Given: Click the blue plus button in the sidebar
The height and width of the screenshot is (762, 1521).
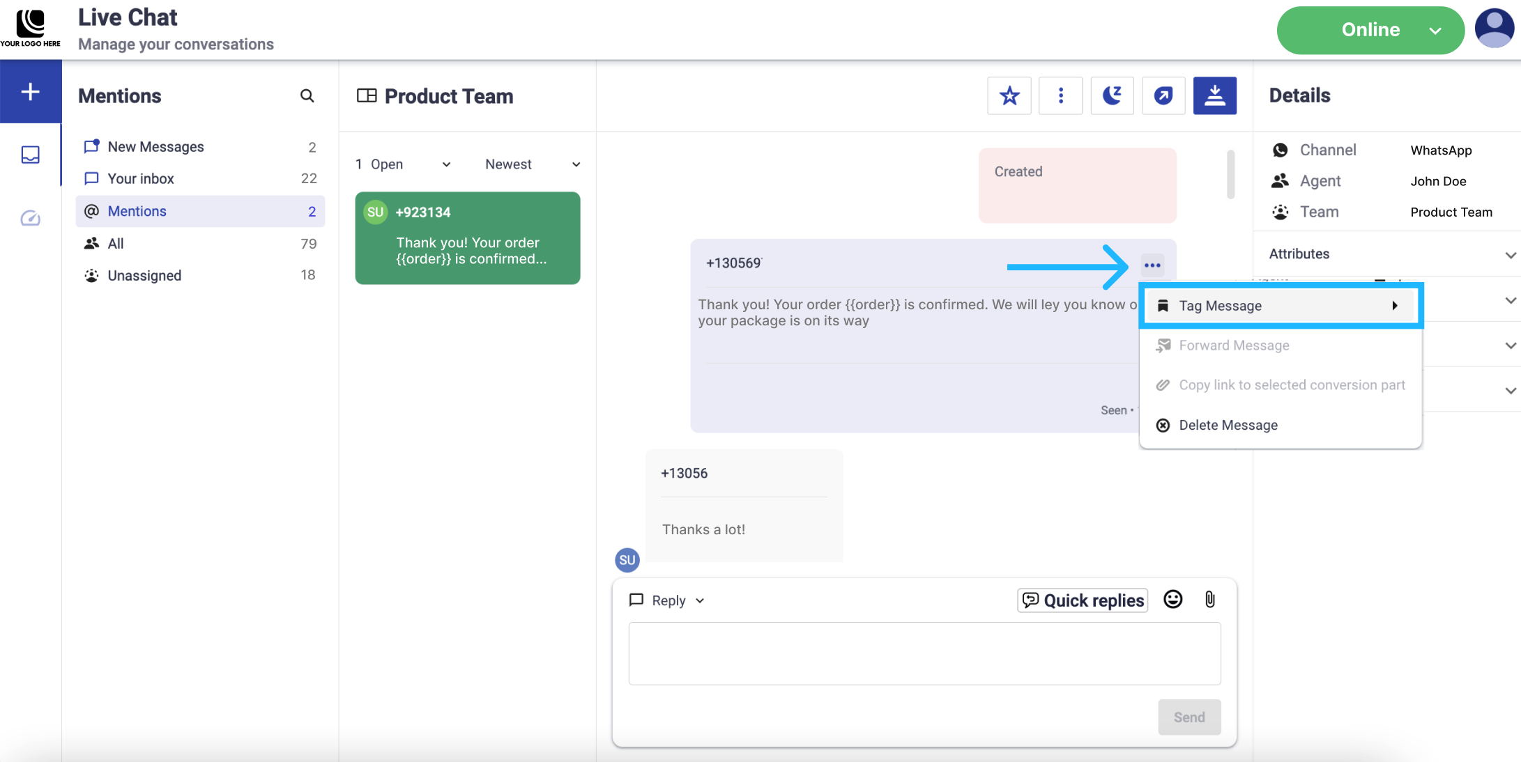Looking at the screenshot, I should [31, 91].
